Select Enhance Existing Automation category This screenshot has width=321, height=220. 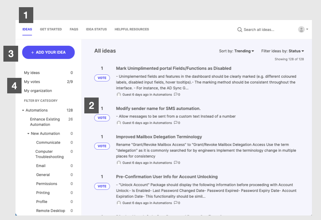click(x=45, y=122)
